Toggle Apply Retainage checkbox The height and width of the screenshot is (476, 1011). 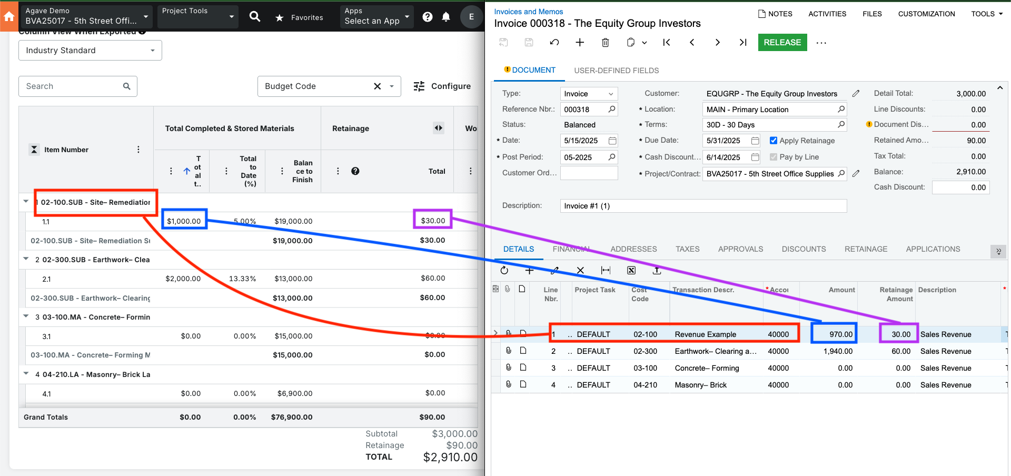point(774,141)
